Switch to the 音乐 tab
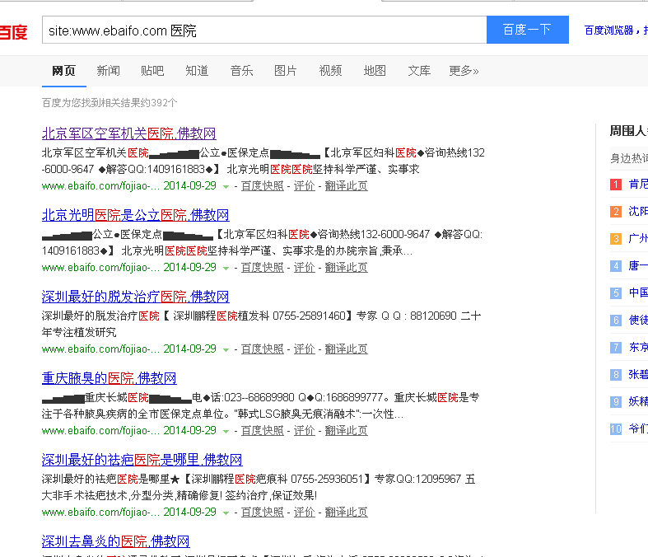The height and width of the screenshot is (557, 648). tap(241, 71)
